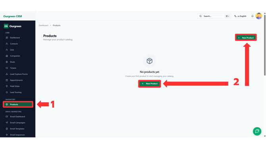Click the Products box icon in sidebar
Screen dimensions: 266x149
coord(7,105)
